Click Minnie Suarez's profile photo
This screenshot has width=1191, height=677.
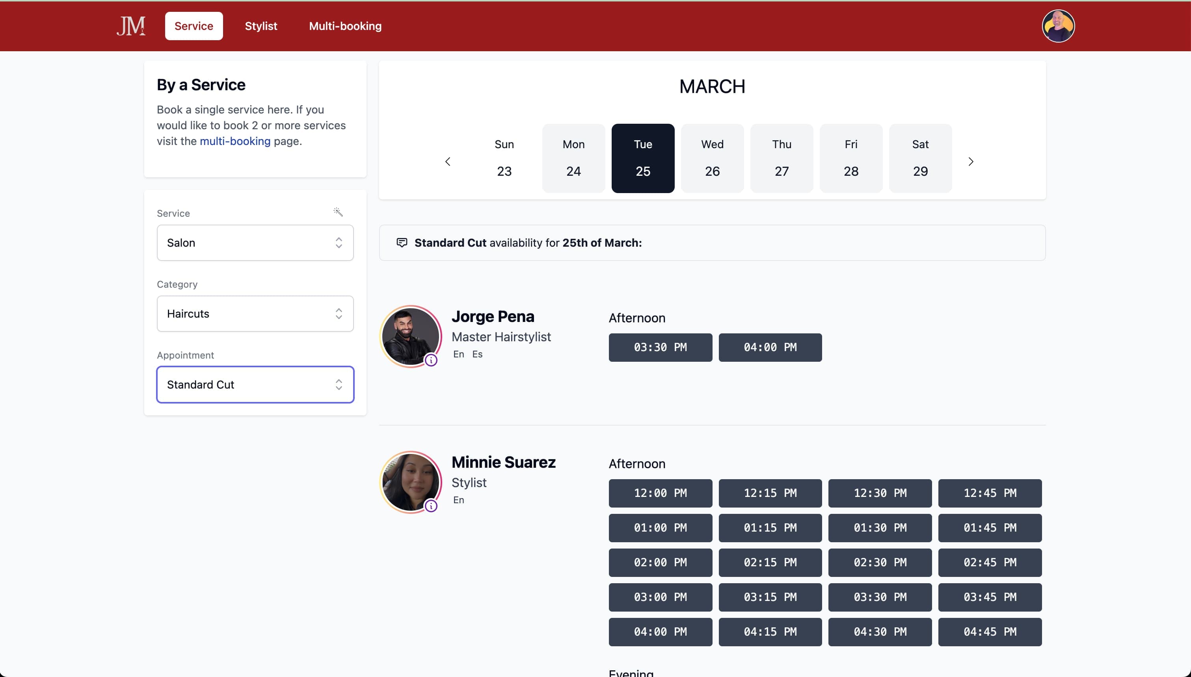[410, 482]
